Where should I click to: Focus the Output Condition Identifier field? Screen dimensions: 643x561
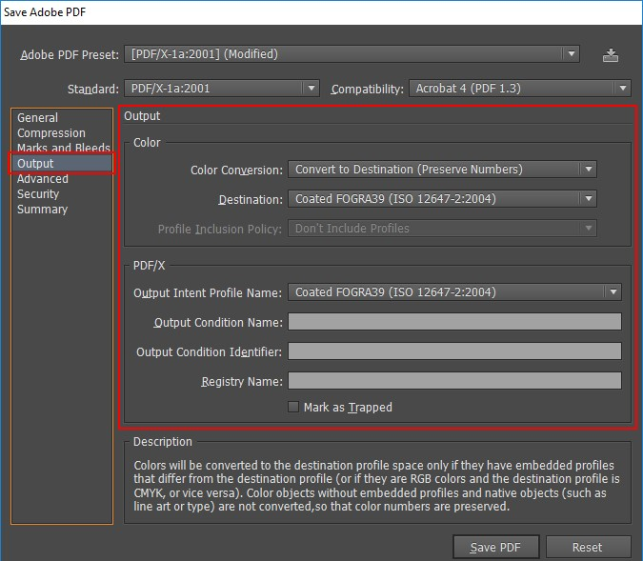click(454, 351)
